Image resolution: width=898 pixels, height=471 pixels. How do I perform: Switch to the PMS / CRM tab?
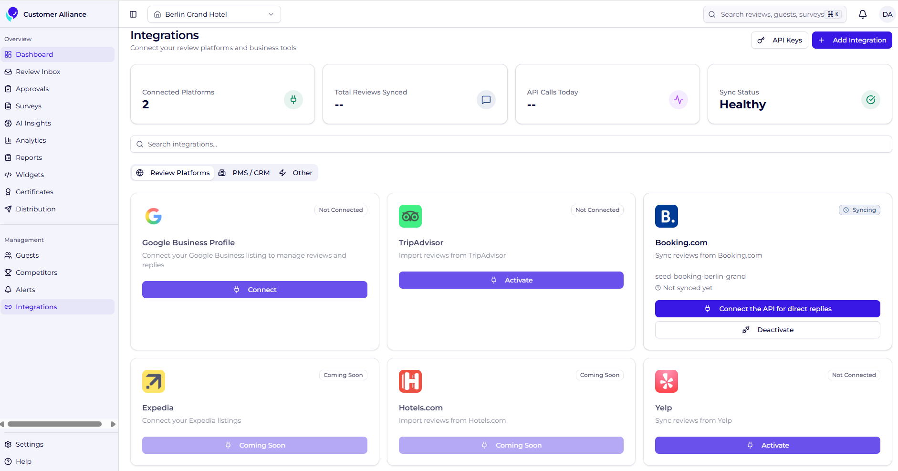pos(244,173)
